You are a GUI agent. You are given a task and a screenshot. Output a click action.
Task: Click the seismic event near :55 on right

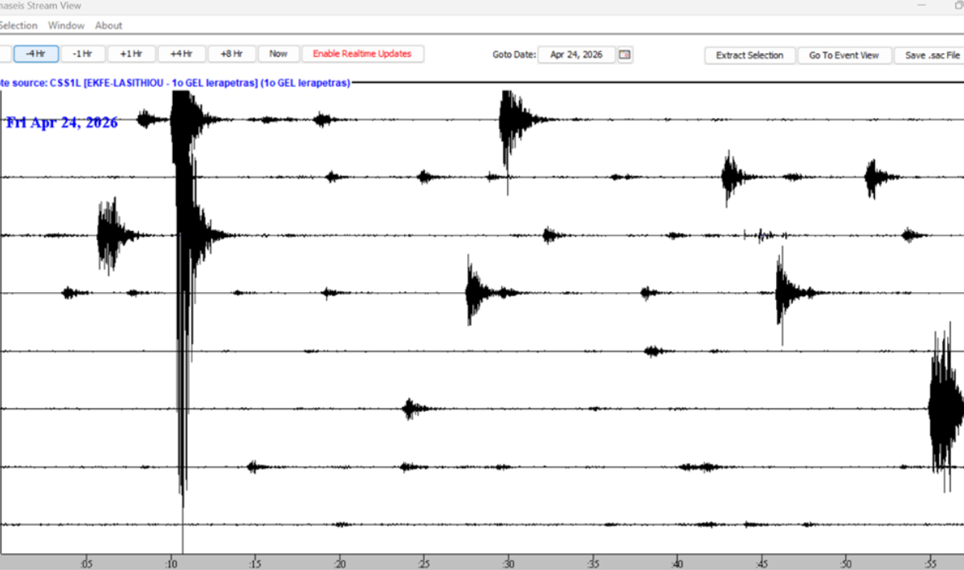click(944, 409)
